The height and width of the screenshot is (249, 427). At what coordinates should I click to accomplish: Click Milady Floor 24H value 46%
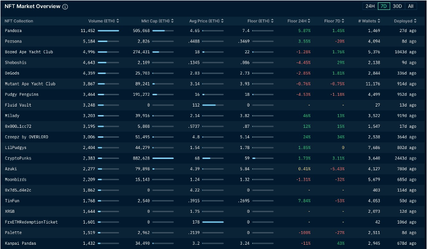[307, 116]
